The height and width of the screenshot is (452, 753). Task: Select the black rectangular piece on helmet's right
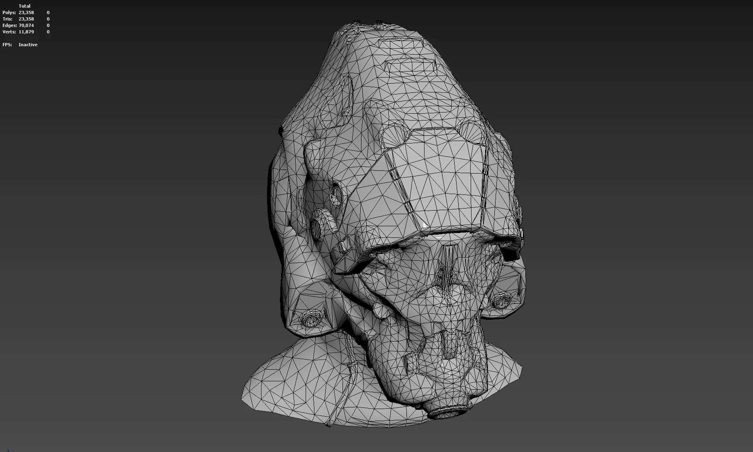(x=511, y=255)
